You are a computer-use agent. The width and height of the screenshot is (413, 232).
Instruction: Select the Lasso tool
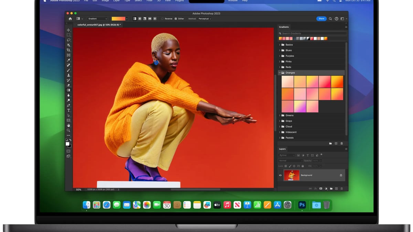click(x=68, y=40)
